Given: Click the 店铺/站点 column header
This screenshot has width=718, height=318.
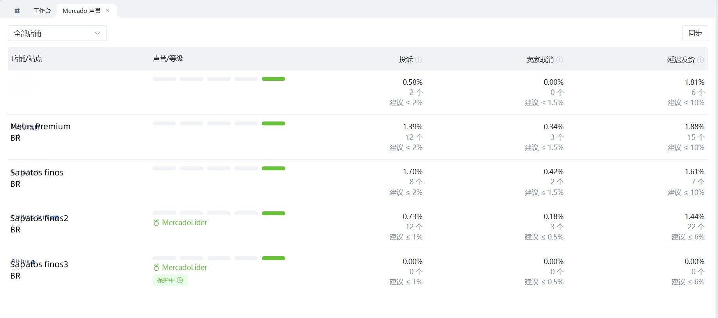Looking at the screenshot, I should (27, 59).
